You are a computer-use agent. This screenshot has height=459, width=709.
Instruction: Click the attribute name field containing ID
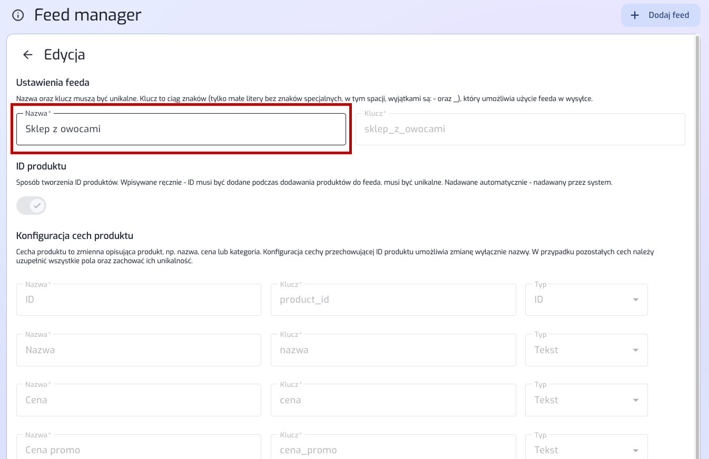[139, 300]
